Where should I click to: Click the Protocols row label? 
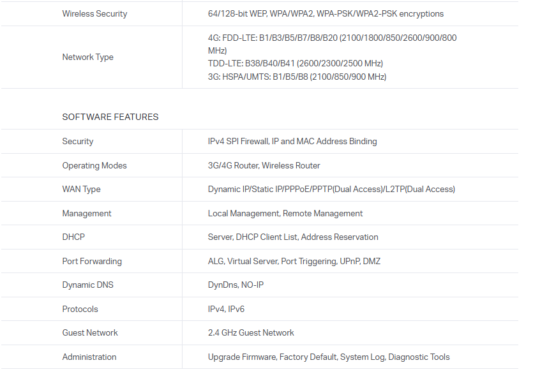click(80, 309)
